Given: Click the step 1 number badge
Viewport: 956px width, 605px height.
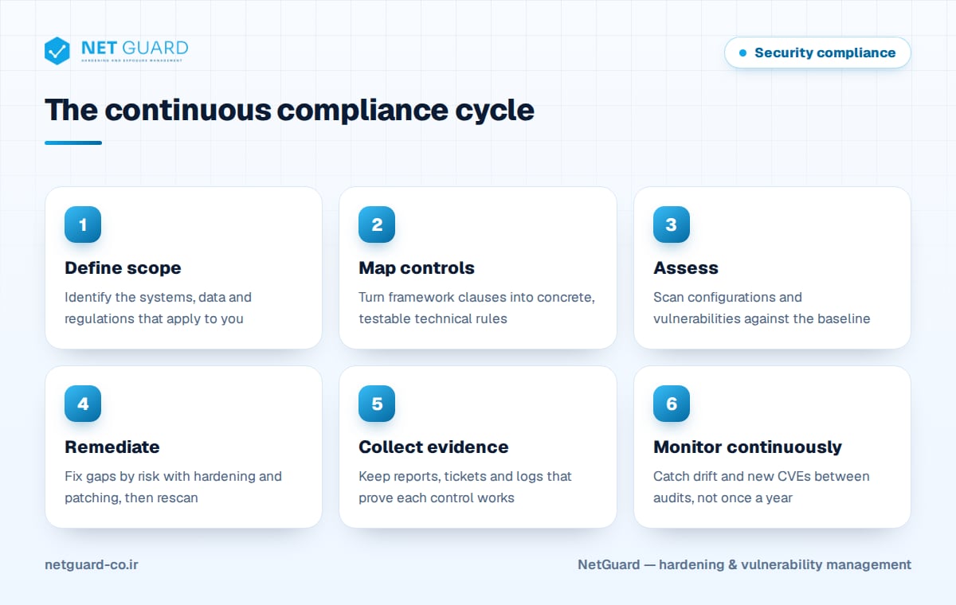Looking at the screenshot, I should tap(83, 224).
